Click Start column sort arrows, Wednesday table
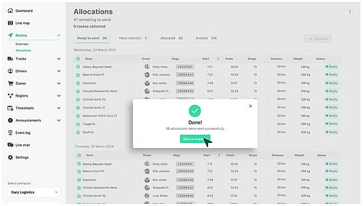363x206 pixels. [x=218, y=59]
